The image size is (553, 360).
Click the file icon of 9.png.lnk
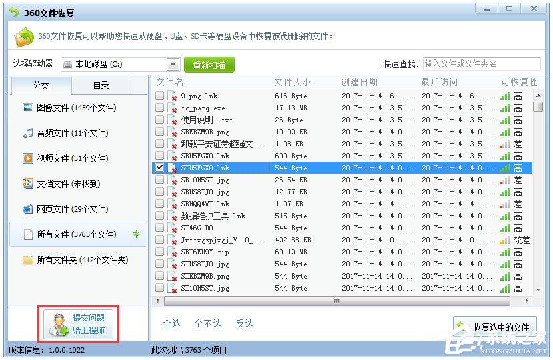(172, 96)
